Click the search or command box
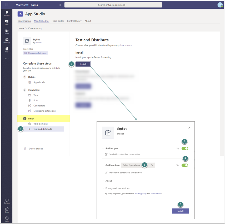225x224 pixels. tap(113, 5)
